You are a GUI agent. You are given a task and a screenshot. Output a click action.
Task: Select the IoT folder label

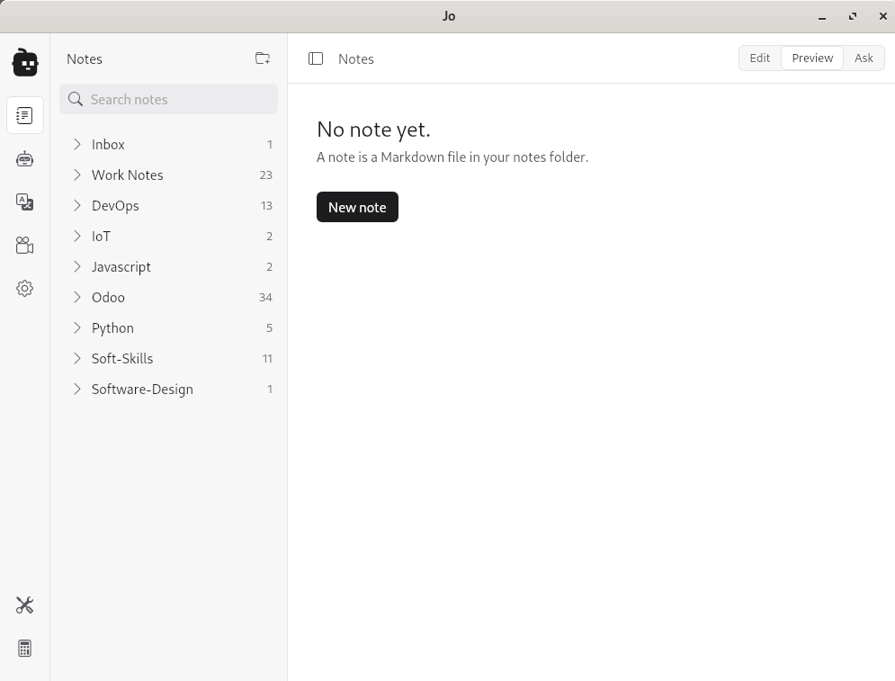tap(101, 236)
